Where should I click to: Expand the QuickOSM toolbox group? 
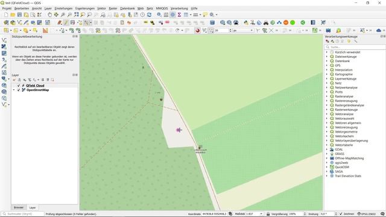327,167
